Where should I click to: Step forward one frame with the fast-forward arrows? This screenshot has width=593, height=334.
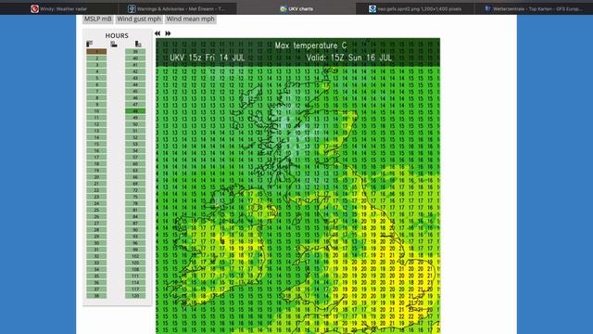pos(168,33)
